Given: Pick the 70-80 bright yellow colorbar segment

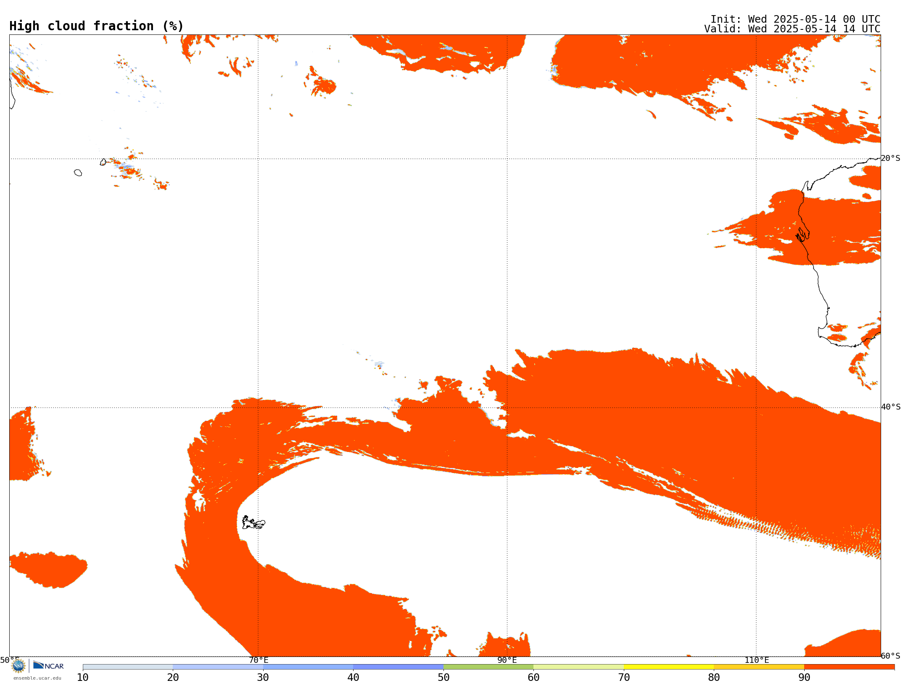Looking at the screenshot, I should click(x=669, y=667).
